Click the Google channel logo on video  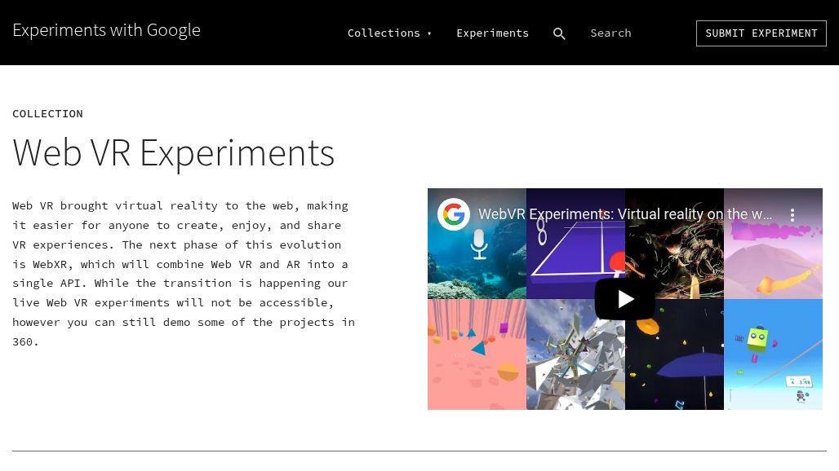click(x=454, y=214)
